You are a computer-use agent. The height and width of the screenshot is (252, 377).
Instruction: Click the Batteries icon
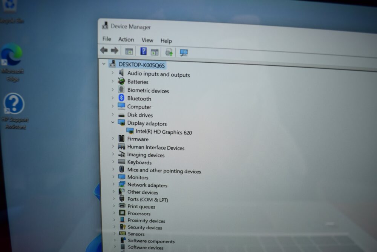(121, 81)
